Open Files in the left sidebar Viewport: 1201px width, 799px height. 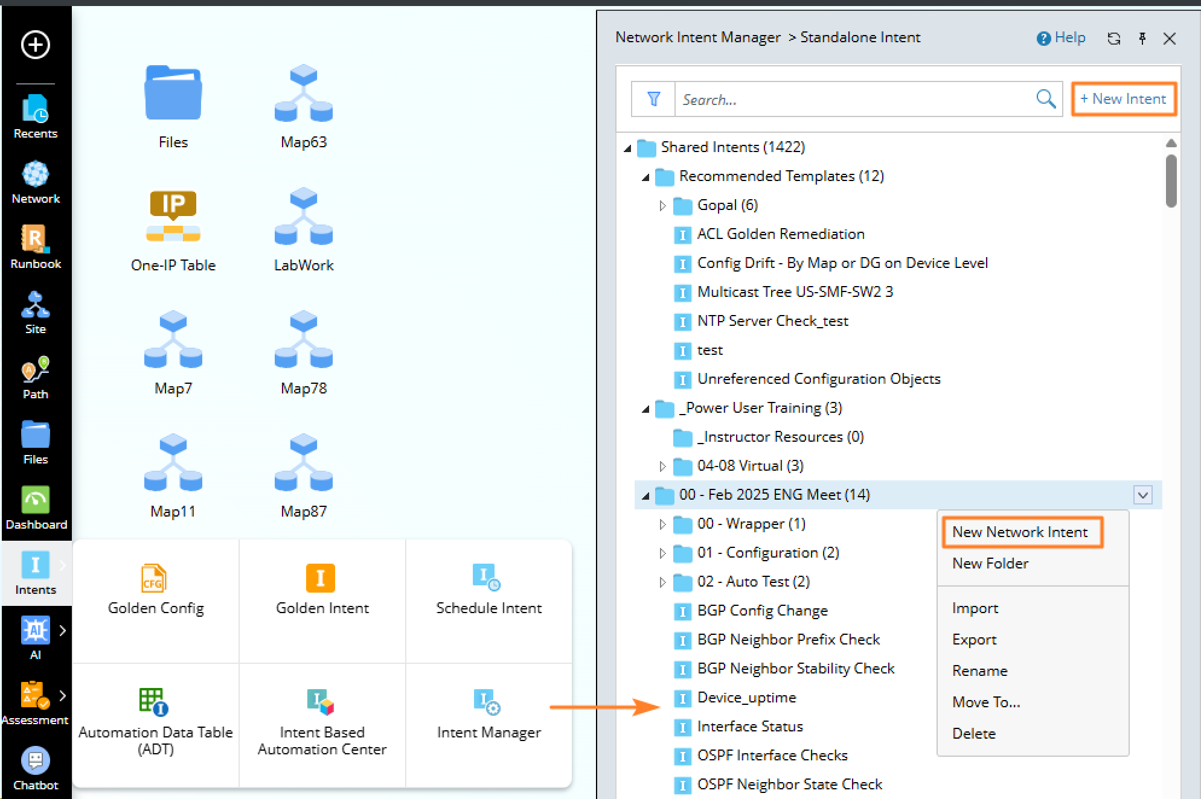click(36, 443)
